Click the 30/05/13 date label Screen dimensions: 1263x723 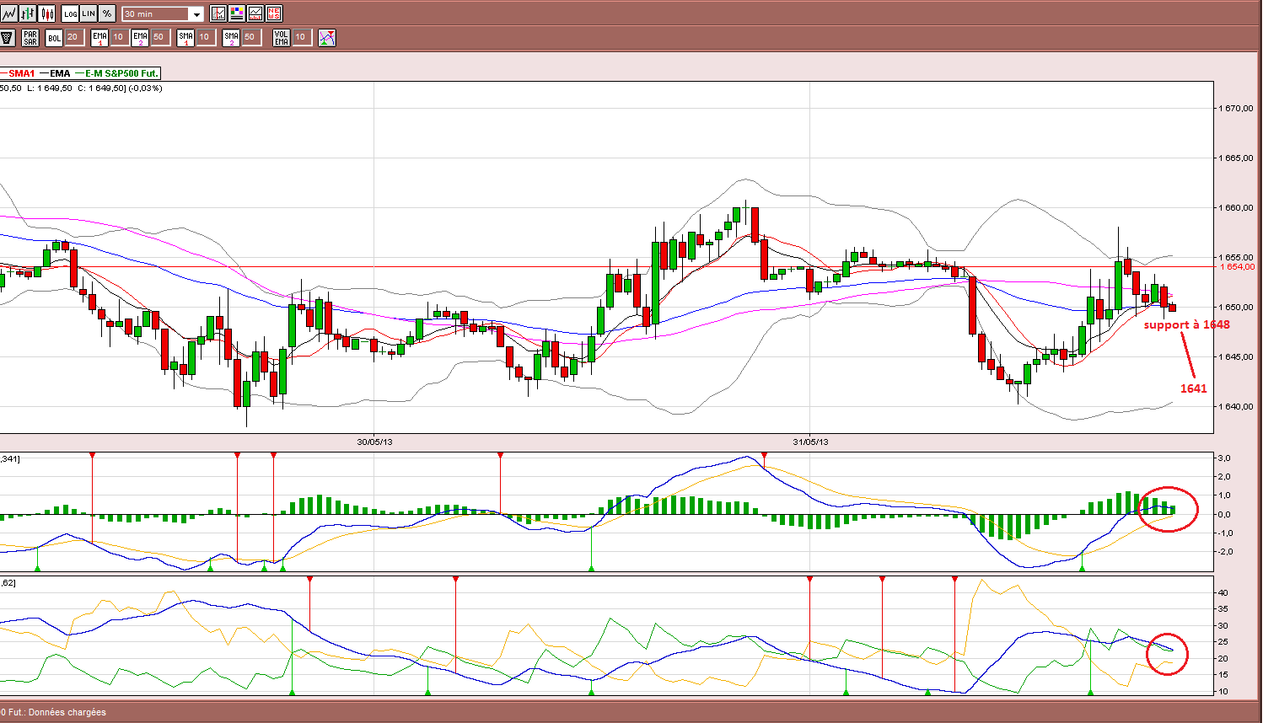pyautogui.click(x=374, y=442)
